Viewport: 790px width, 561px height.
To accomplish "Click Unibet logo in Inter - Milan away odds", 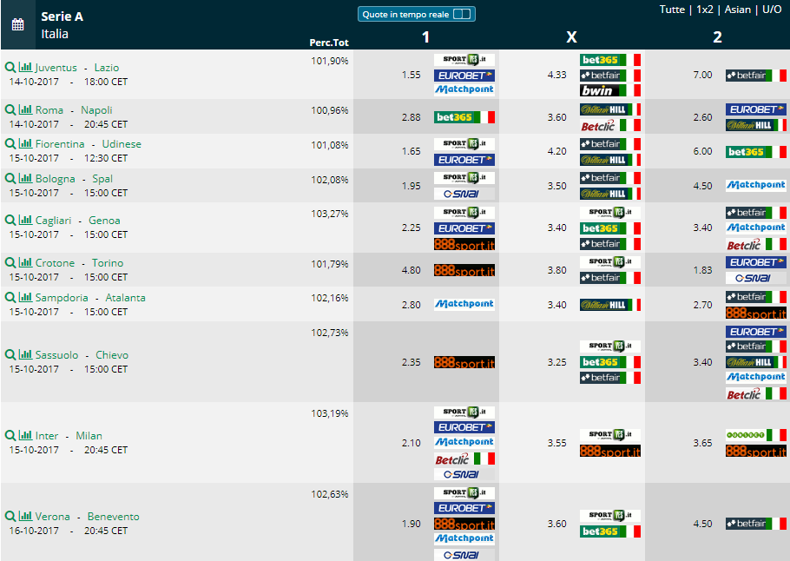I will [x=756, y=434].
